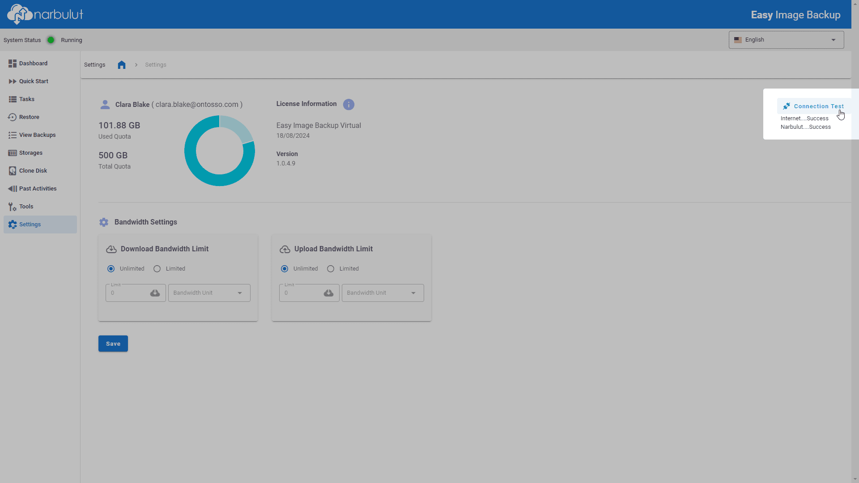Expand the upload Bandwidth Unit dropdown

[x=383, y=293]
